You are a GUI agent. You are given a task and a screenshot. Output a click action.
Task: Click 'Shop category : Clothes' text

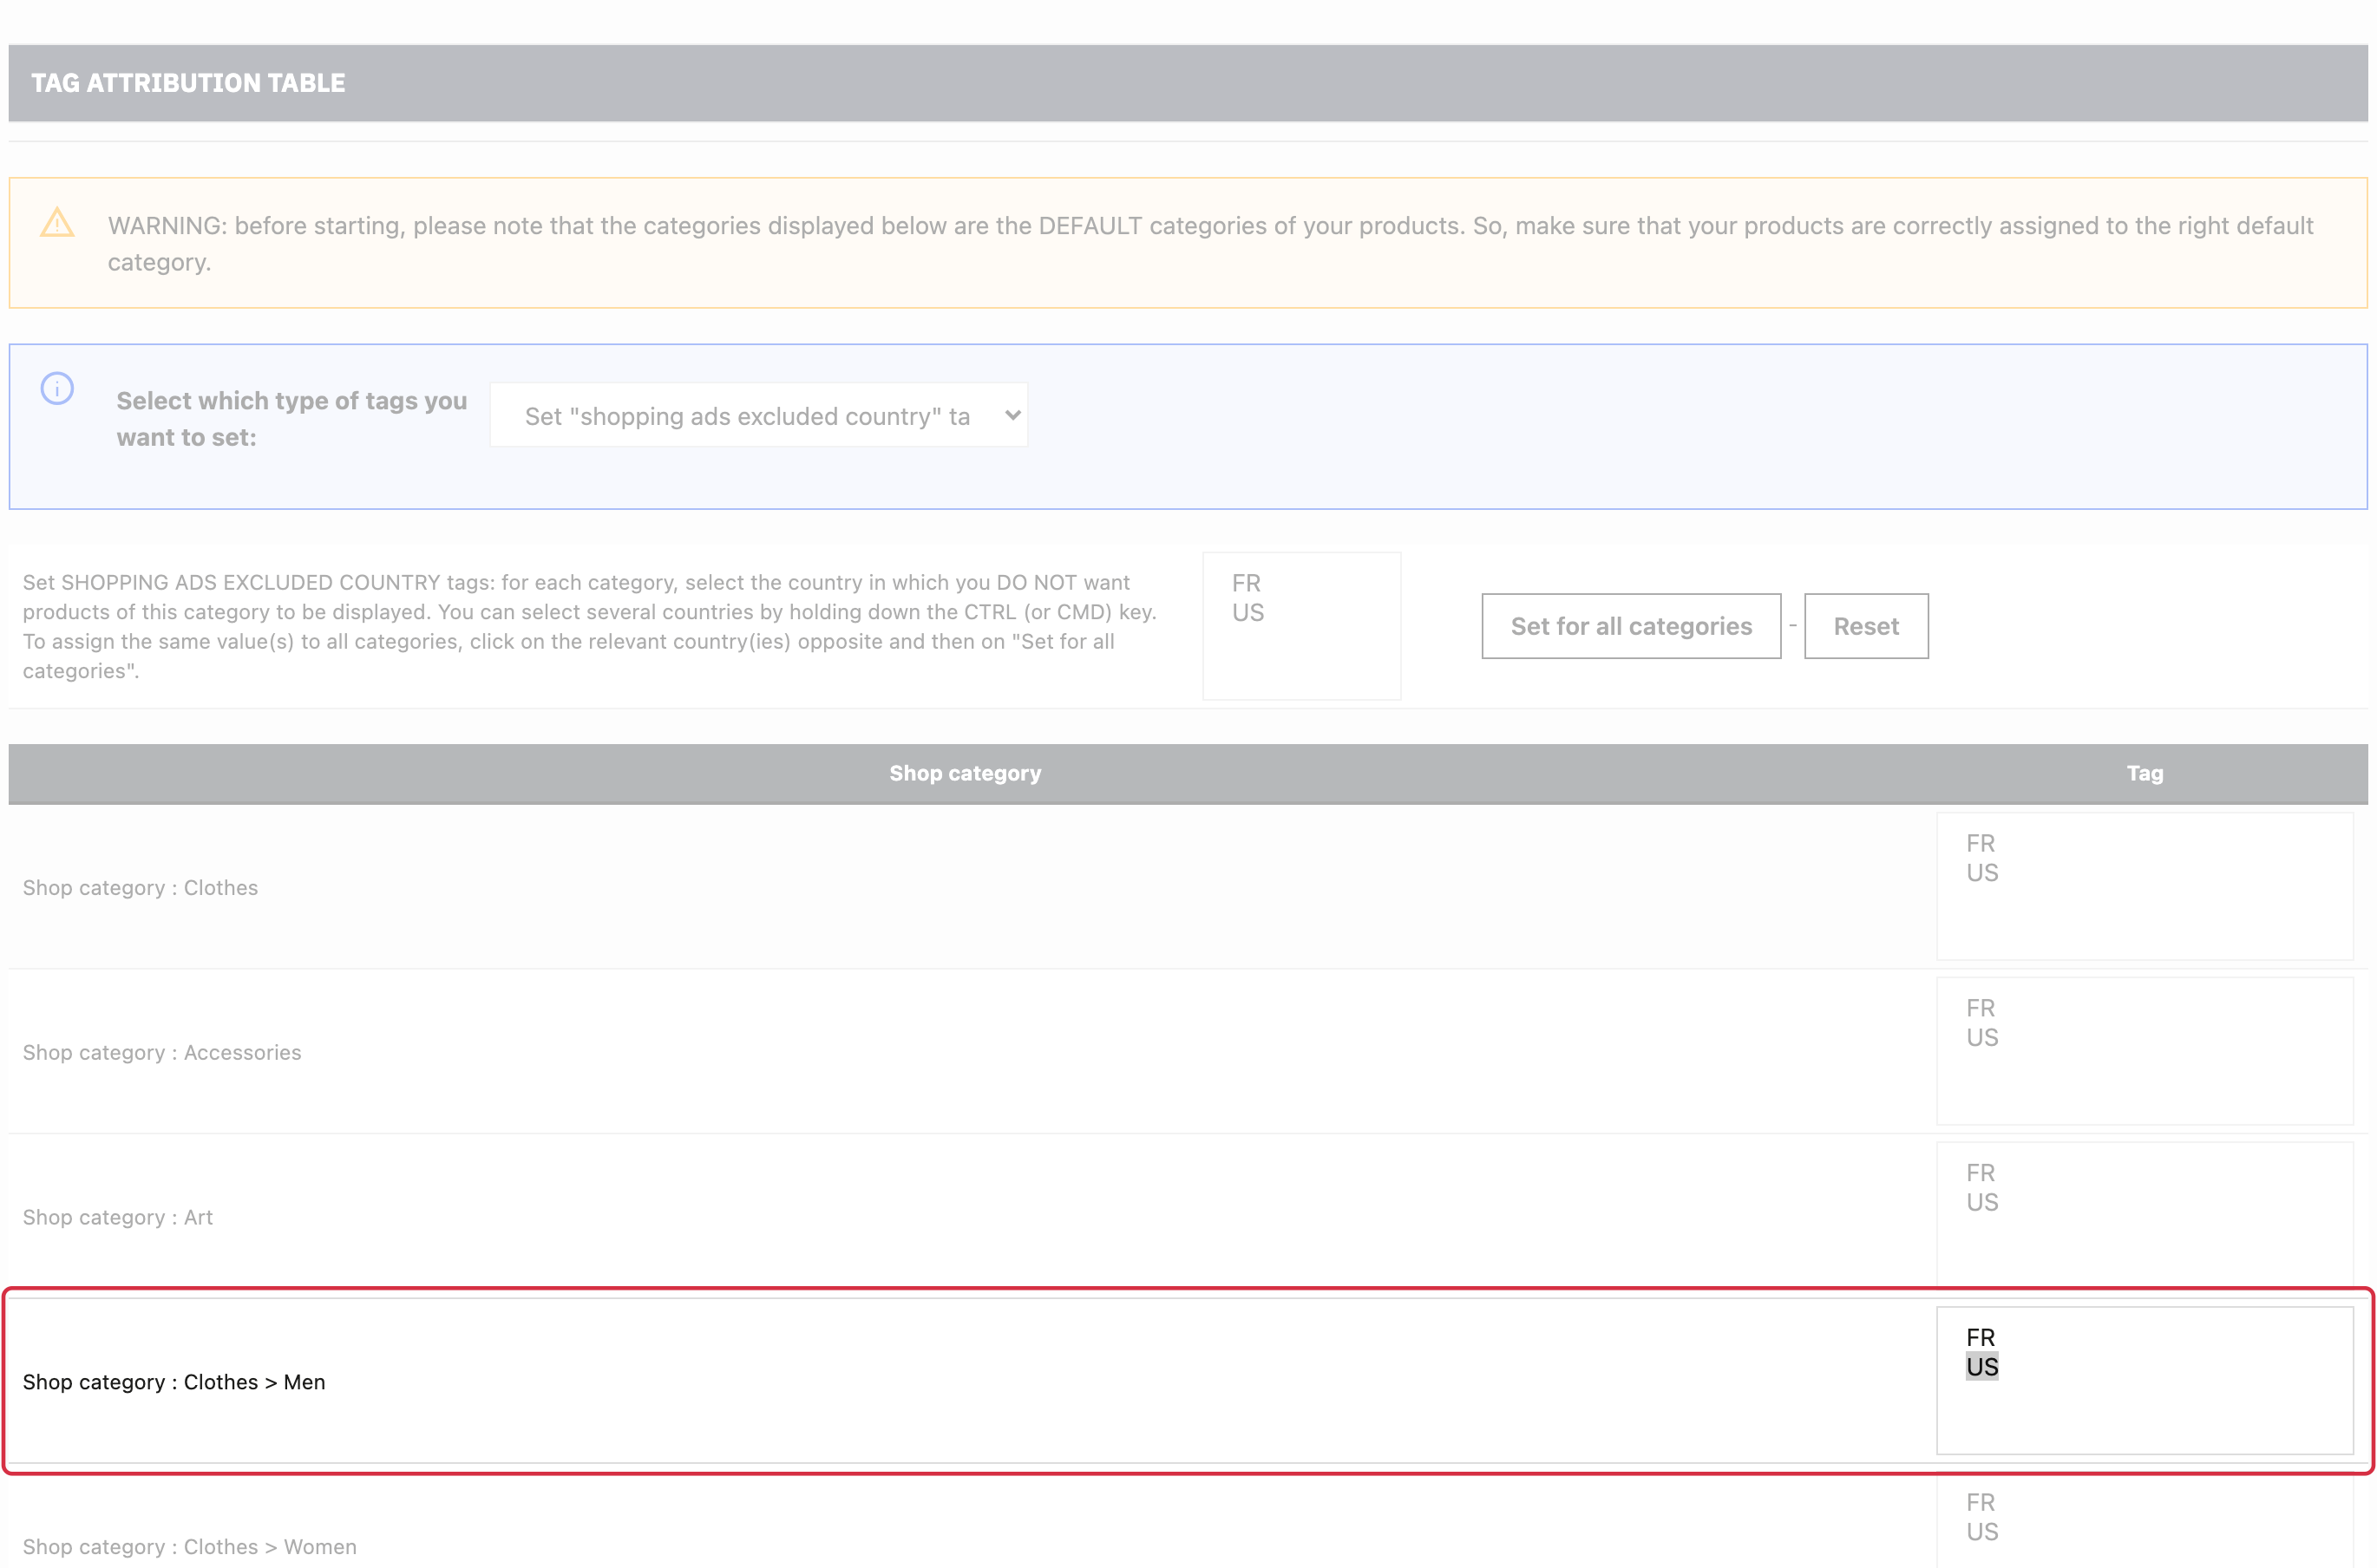(x=140, y=888)
